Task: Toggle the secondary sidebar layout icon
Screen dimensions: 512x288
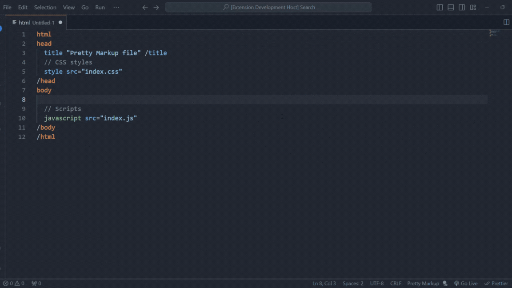Action: [462, 7]
